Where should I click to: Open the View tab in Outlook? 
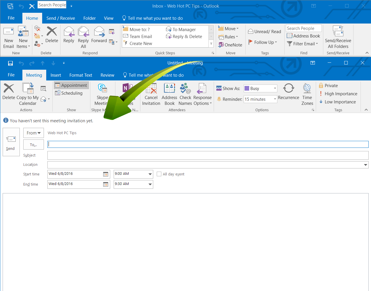109,18
